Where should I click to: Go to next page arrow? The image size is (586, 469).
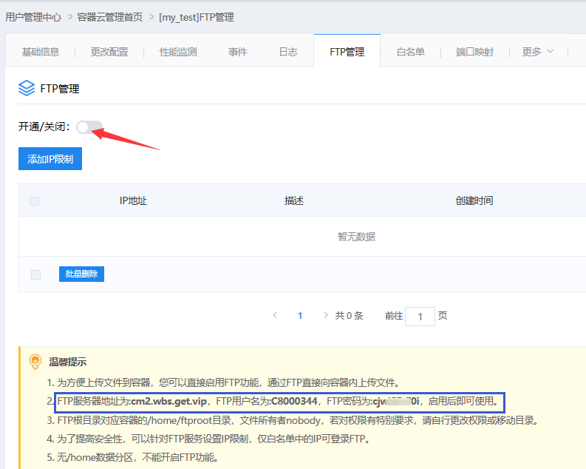326,315
